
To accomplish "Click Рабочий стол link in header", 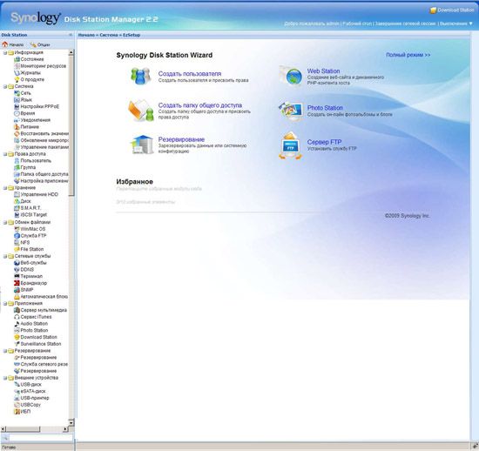I will (357, 24).
